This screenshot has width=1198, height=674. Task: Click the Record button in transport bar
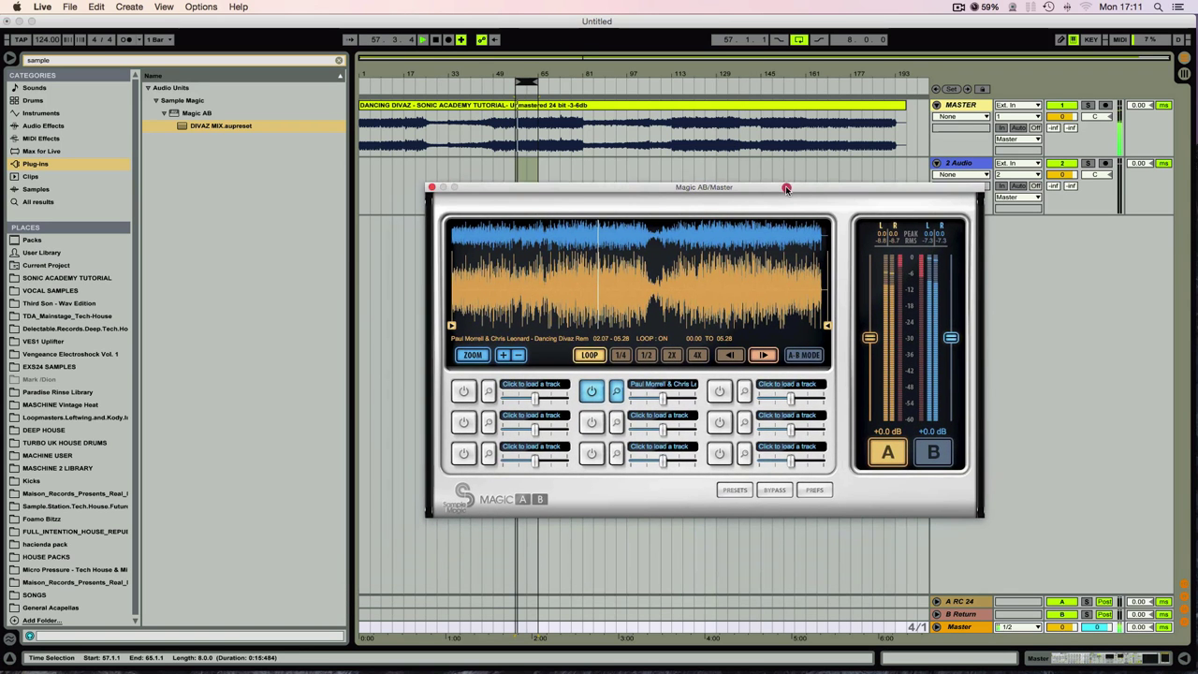click(448, 39)
